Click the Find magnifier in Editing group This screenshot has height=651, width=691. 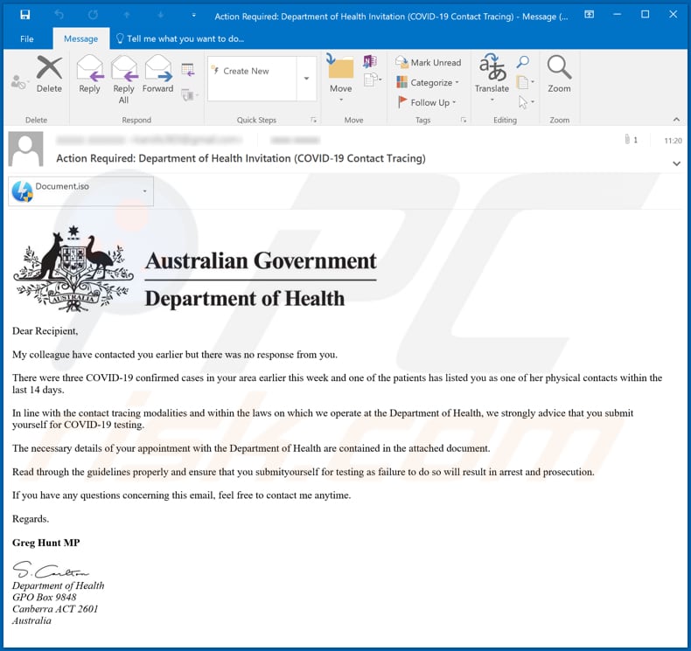(x=523, y=62)
